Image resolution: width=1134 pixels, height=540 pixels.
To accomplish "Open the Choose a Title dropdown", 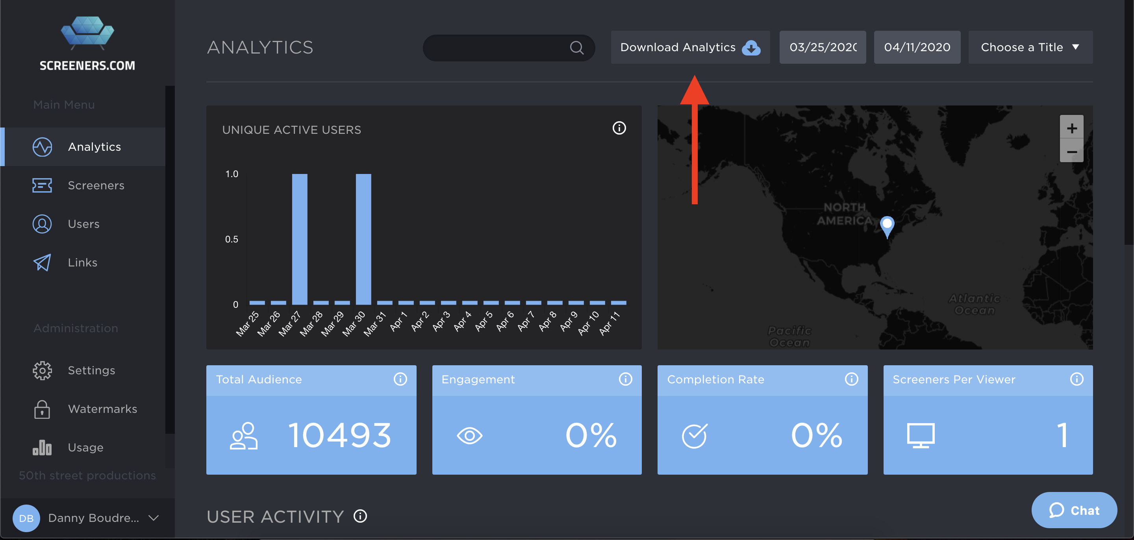I will [1030, 47].
